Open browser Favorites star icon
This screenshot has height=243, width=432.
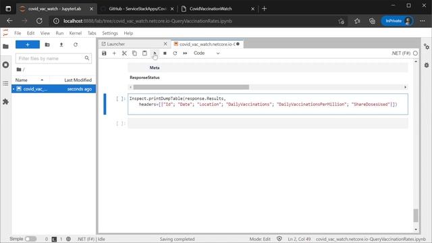point(357,21)
